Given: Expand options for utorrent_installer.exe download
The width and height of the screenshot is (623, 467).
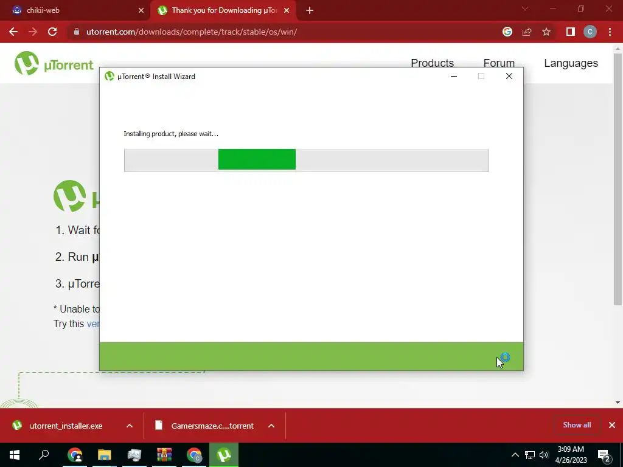Looking at the screenshot, I should tap(130, 426).
